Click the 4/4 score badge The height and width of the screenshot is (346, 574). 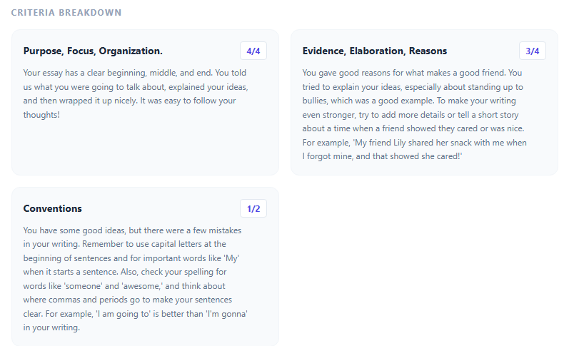(x=253, y=51)
